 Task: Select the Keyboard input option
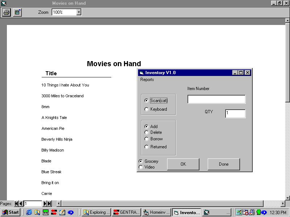[x=146, y=109]
